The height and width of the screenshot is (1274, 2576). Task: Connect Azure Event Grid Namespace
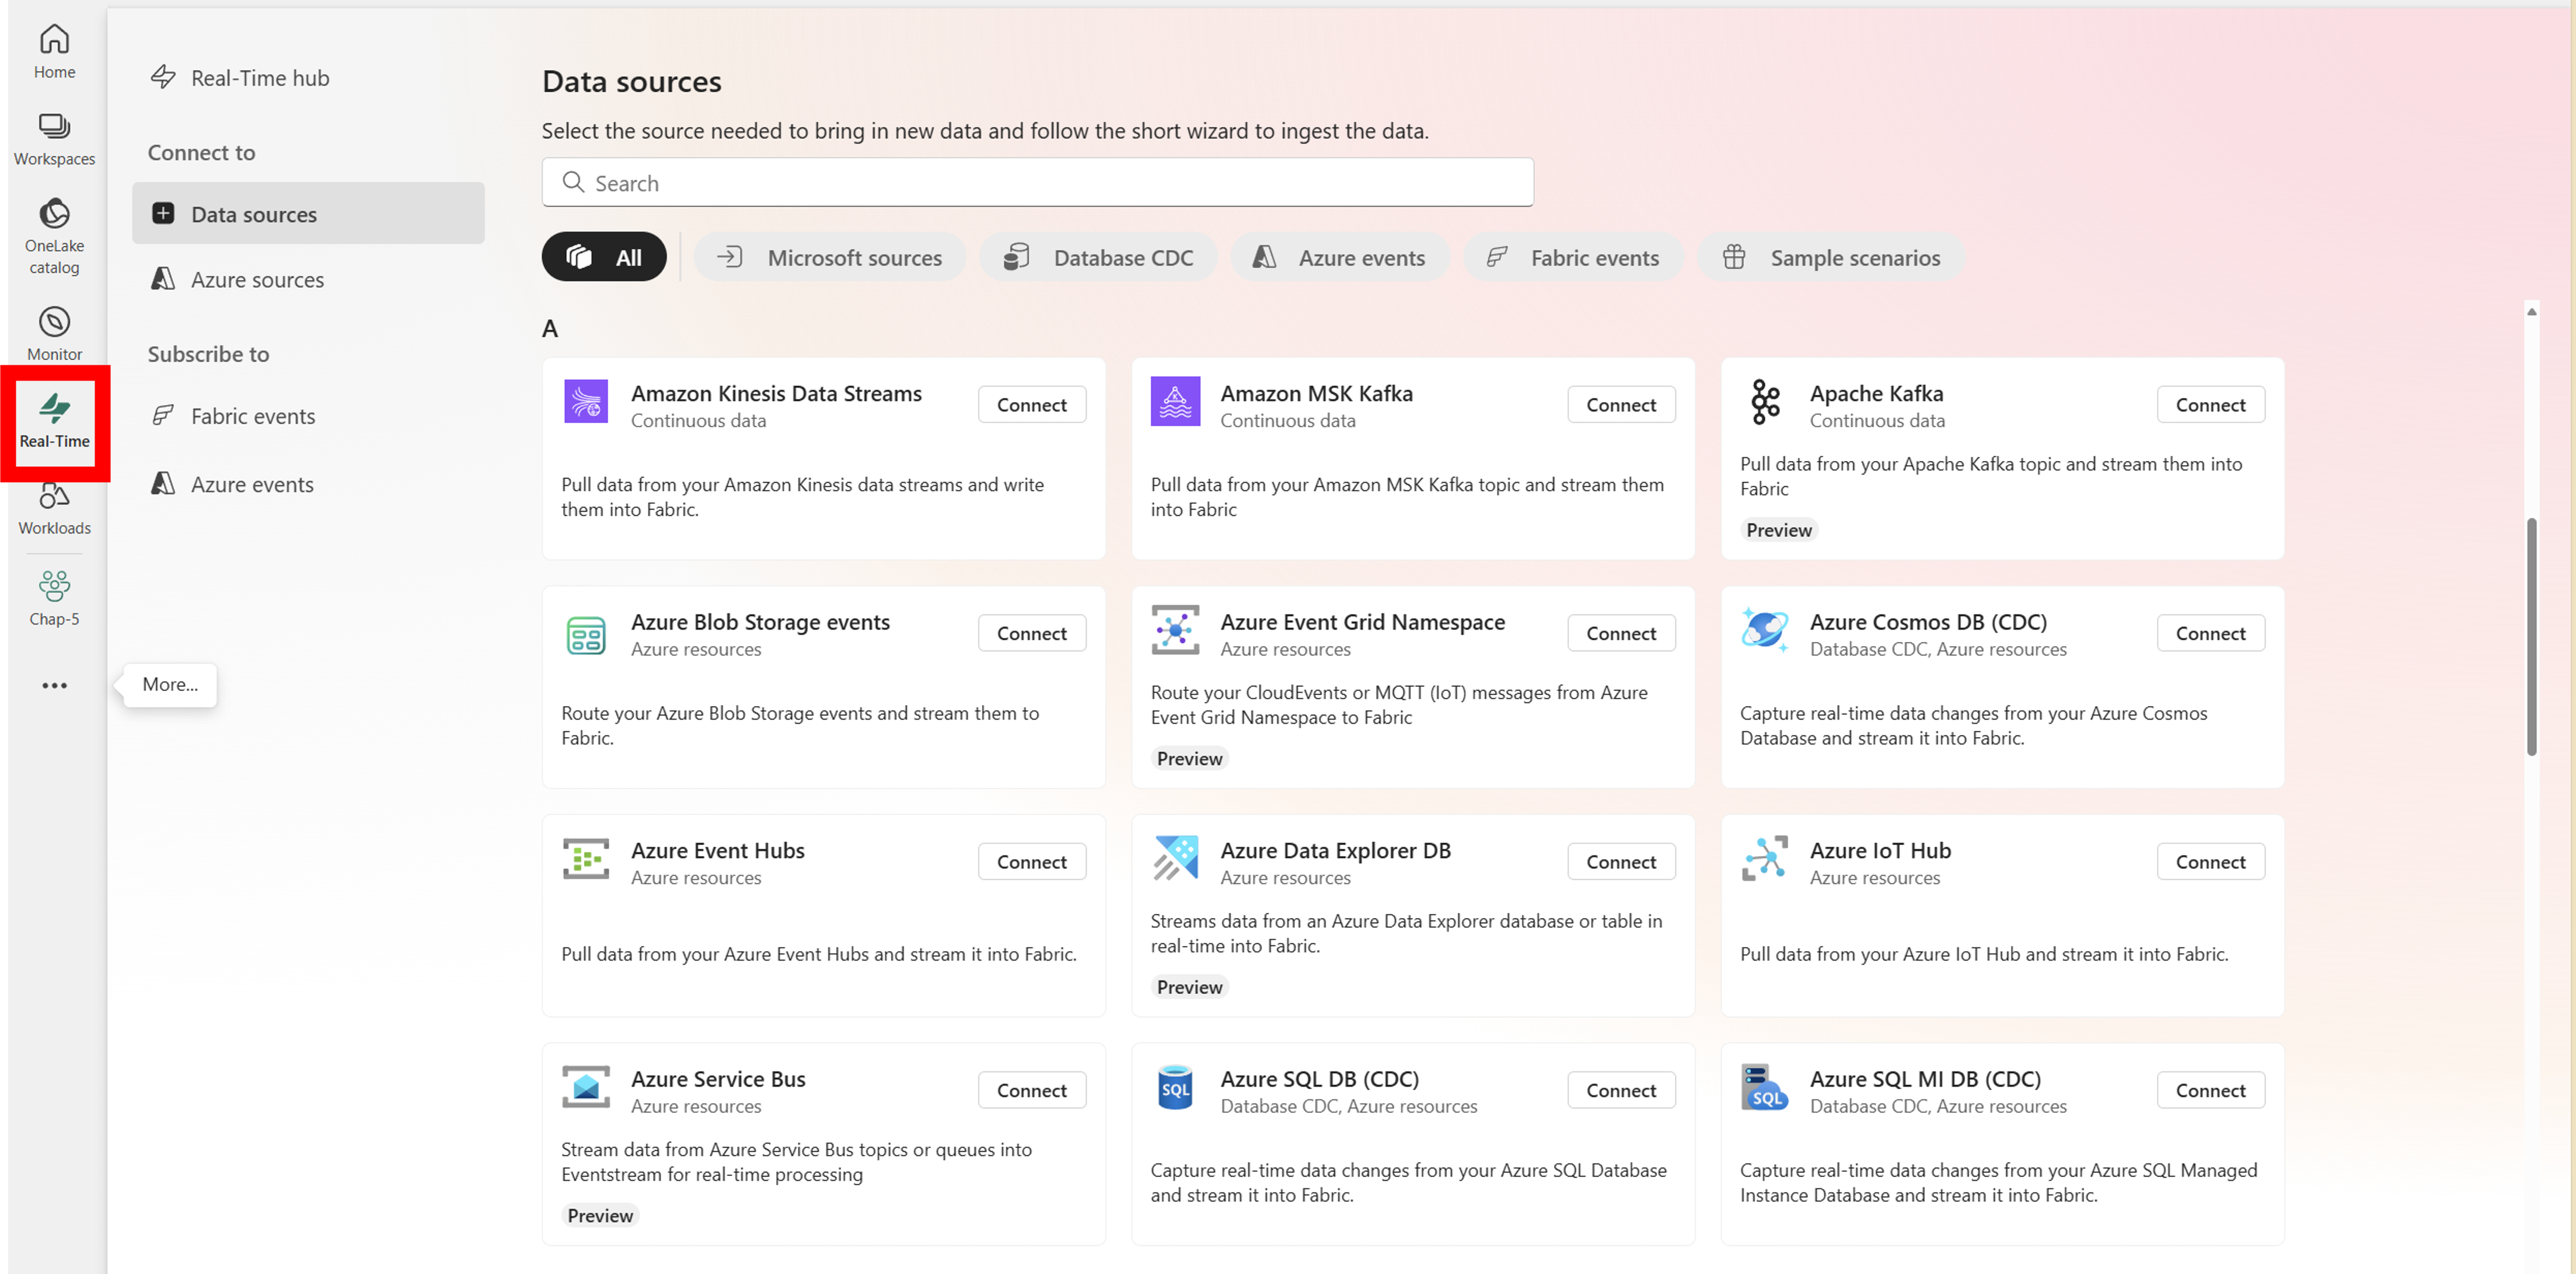1621,633
